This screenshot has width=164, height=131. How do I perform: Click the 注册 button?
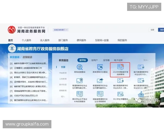coord(152,30)
